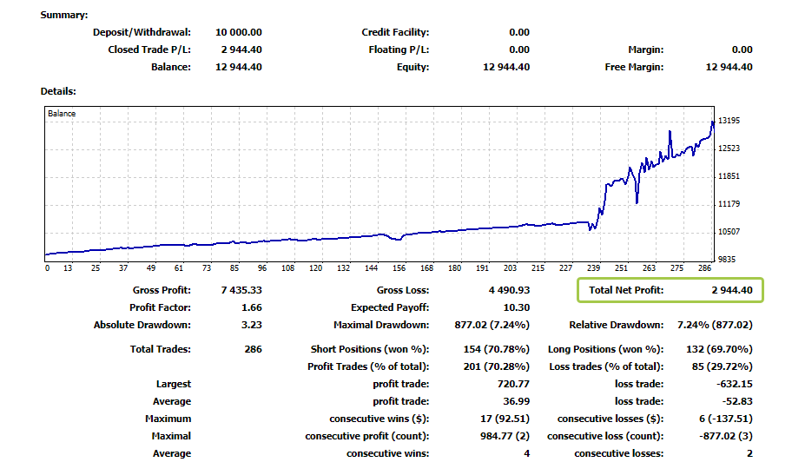
Task: Select the Gross Loss value 4 490.93
Action: (509, 290)
